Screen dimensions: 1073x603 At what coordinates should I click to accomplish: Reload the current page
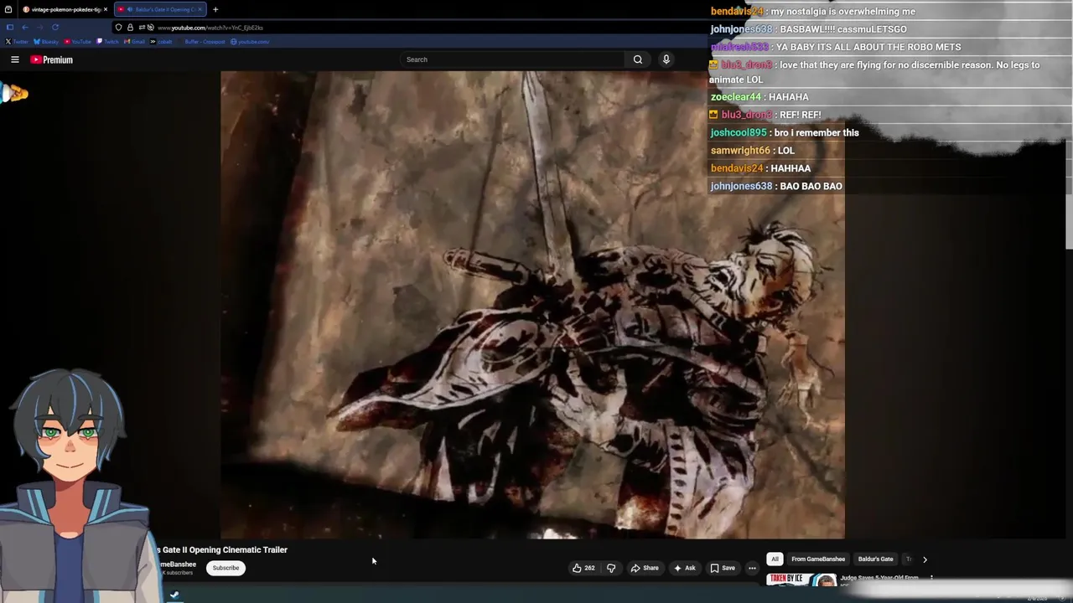click(x=55, y=27)
